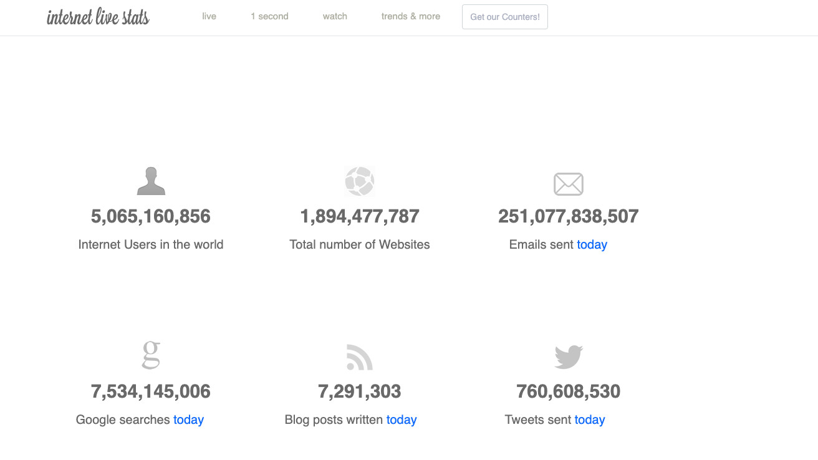
Task: Click today link next to Emails sent
Action: pos(592,244)
